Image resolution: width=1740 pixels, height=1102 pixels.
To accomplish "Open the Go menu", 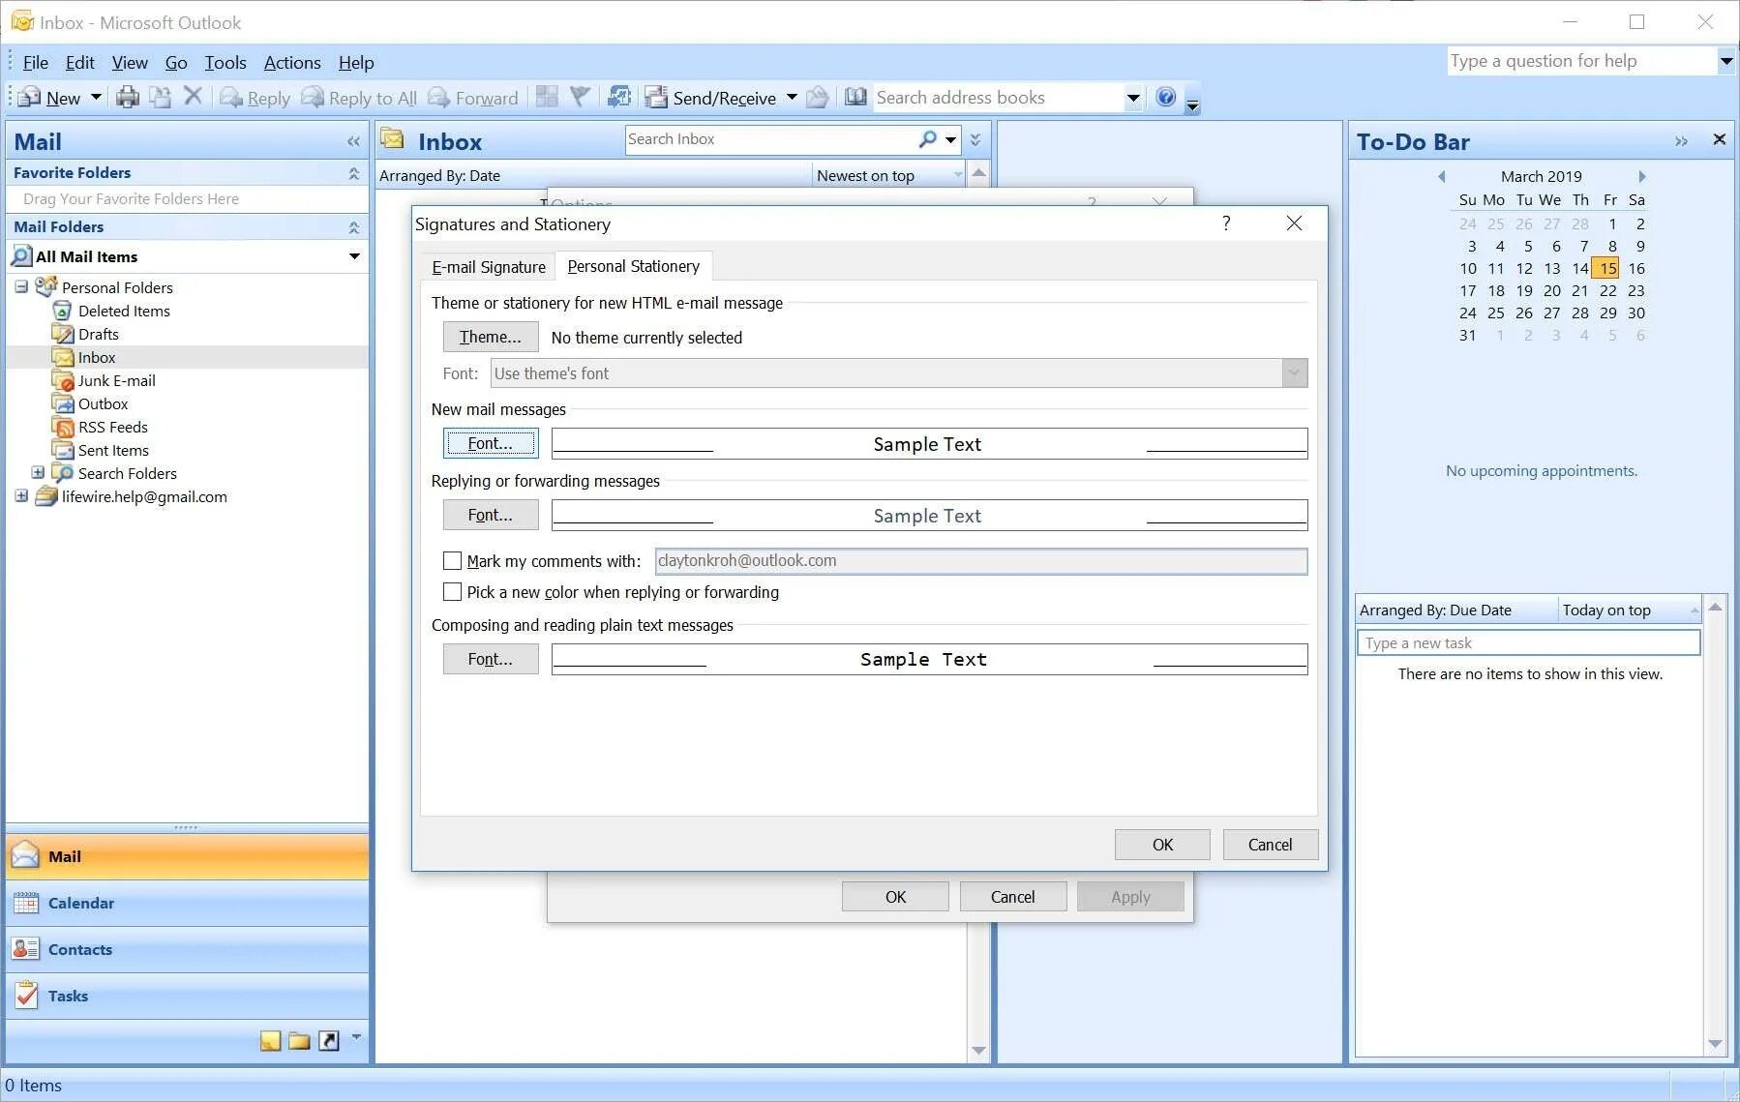I will tap(176, 63).
